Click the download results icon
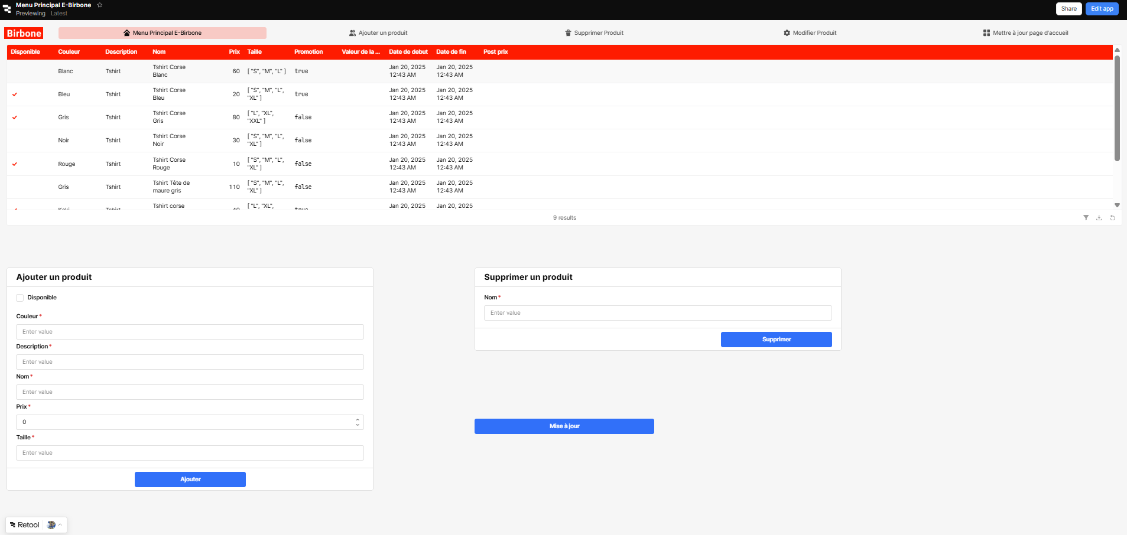 1099,218
